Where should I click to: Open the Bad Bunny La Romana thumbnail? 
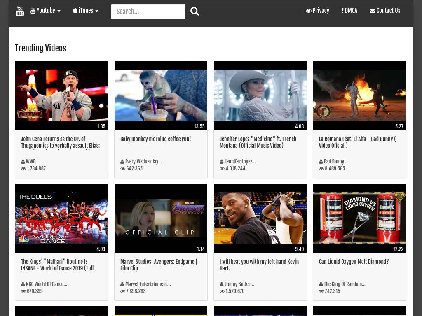coord(359,95)
